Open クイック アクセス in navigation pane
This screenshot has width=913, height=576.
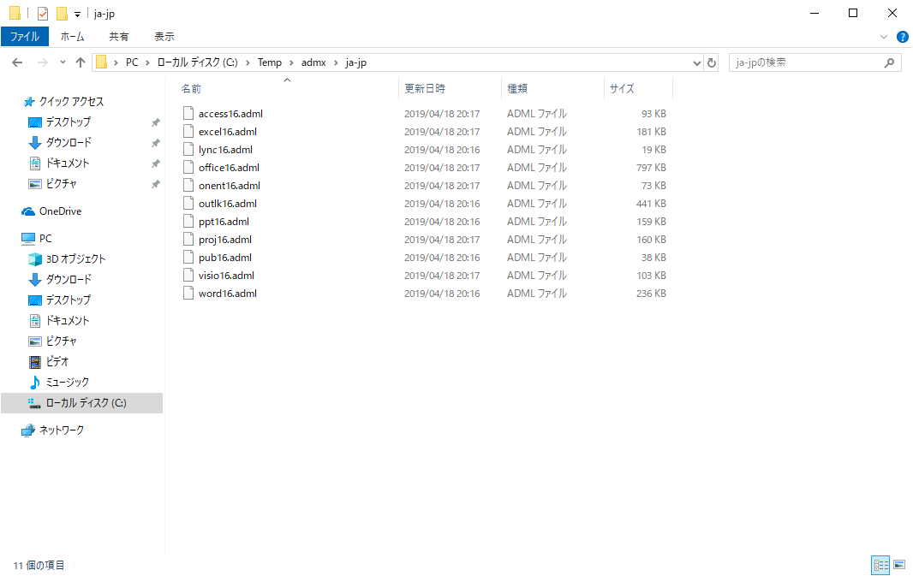[x=63, y=102]
